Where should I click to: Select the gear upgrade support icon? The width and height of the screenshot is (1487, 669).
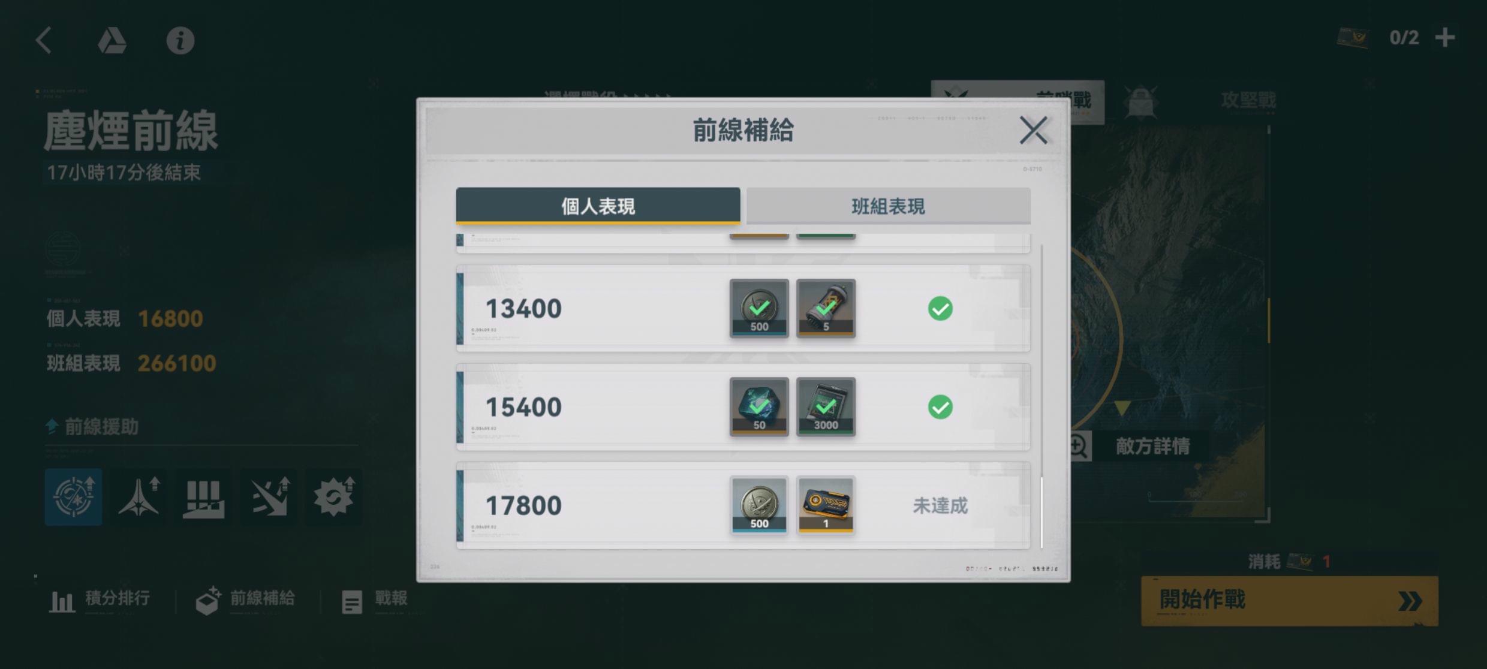point(334,497)
